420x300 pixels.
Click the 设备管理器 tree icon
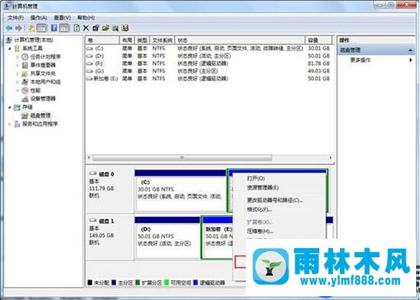(x=25, y=98)
